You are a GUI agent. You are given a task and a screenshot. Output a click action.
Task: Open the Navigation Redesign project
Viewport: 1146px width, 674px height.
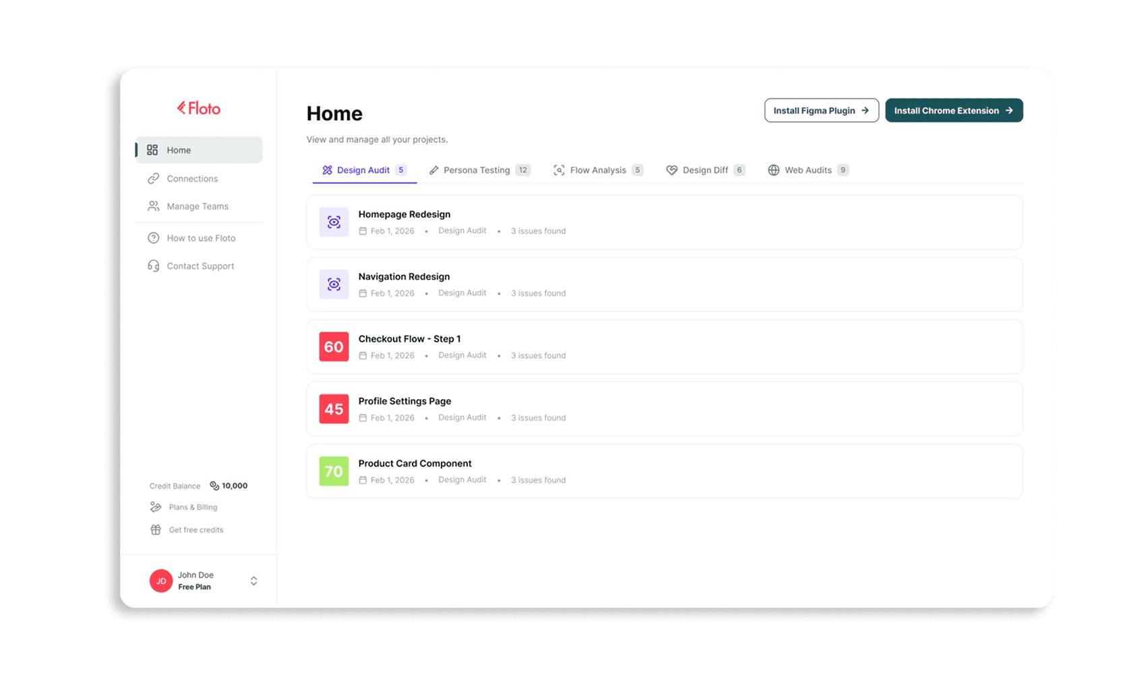click(x=665, y=284)
